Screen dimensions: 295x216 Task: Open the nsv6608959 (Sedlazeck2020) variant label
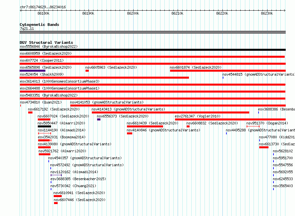(x=46, y=53)
